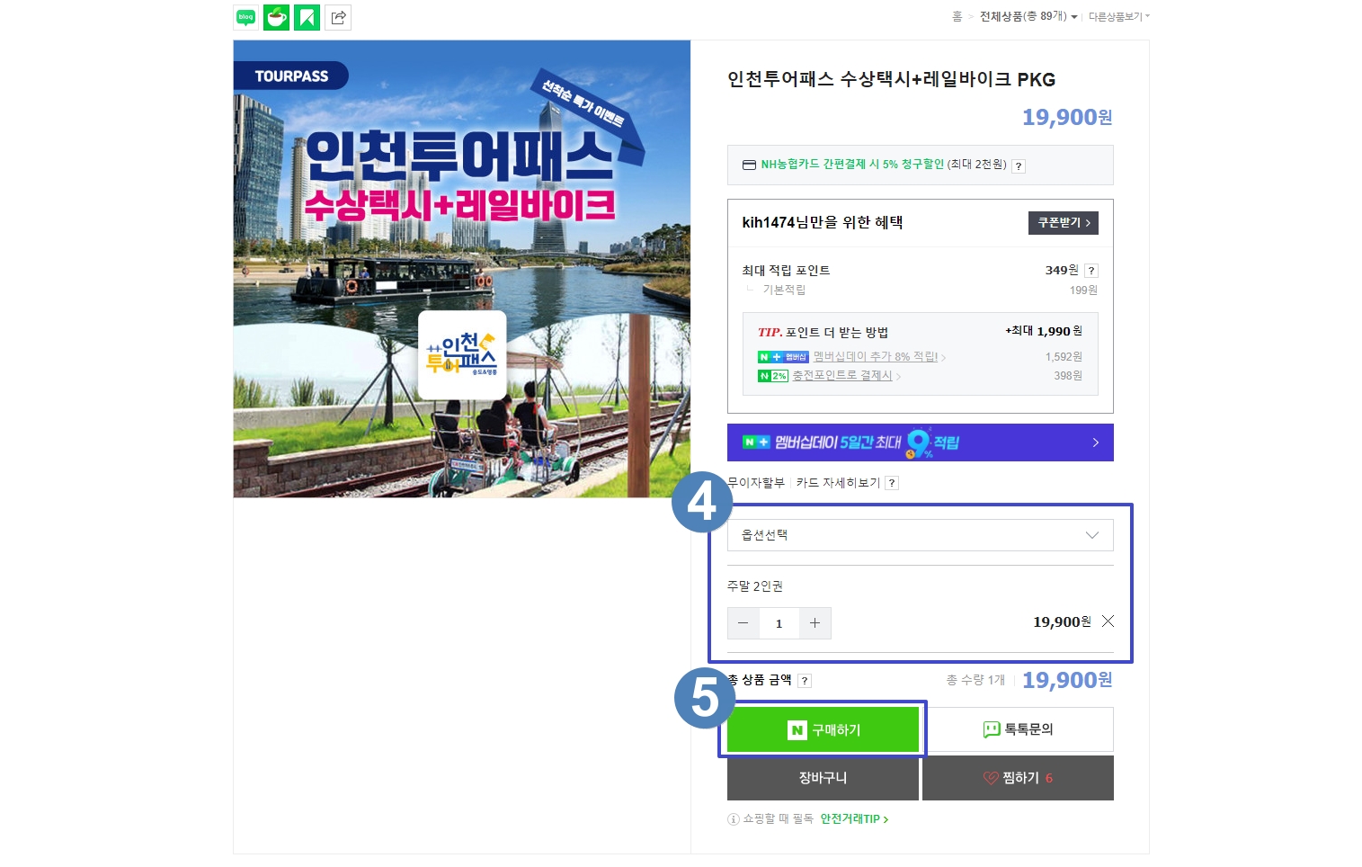This screenshot has height=867, width=1362.
Task: Click help icon next to NH card discount
Action: [1019, 166]
